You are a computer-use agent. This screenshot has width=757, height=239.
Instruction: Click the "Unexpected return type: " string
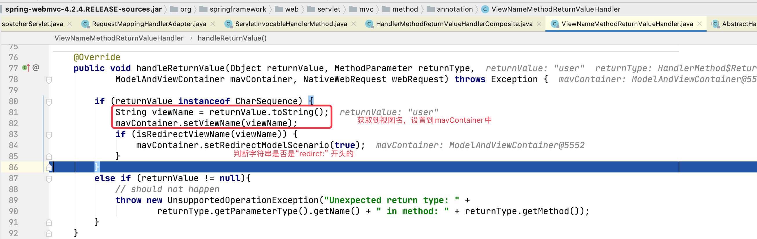tap(392, 200)
